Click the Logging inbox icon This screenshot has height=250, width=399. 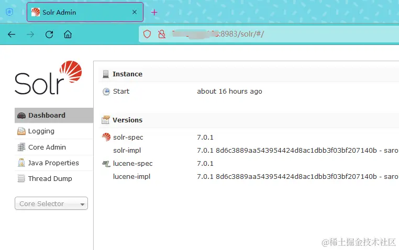(x=21, y=131)
